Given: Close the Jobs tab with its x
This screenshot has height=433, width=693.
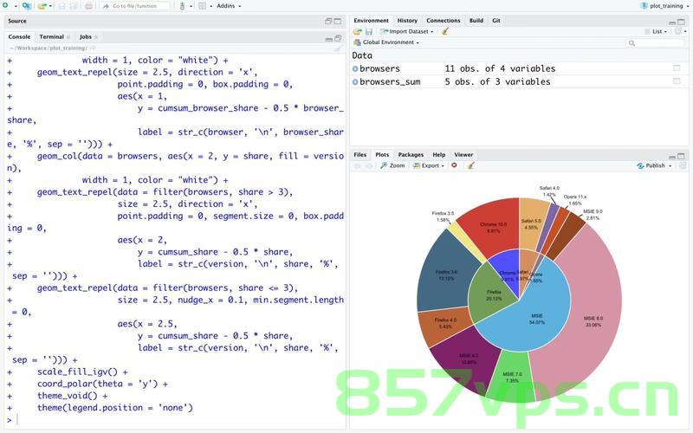Looking at the screenshot, I should click(x=96, y=37).
